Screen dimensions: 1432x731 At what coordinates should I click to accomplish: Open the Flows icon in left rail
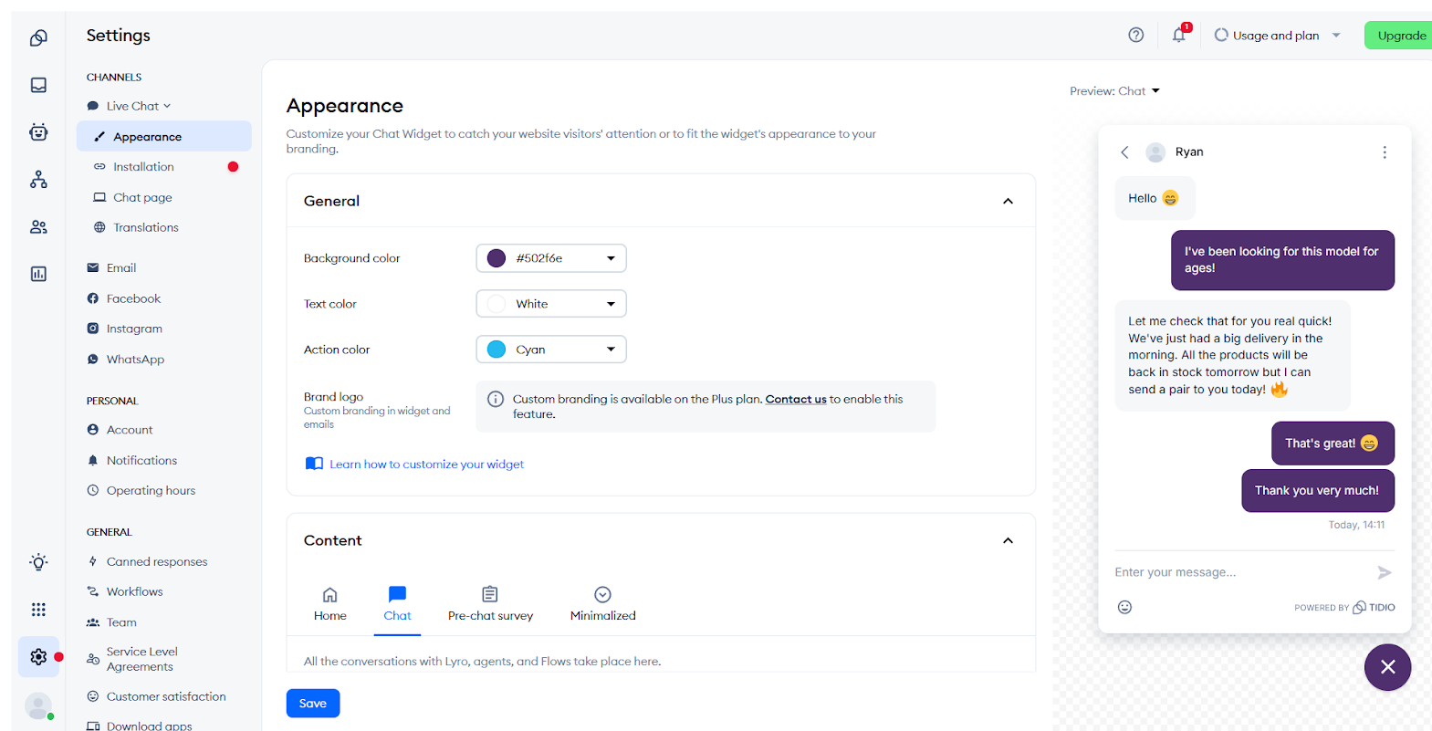tap(38, 180)
